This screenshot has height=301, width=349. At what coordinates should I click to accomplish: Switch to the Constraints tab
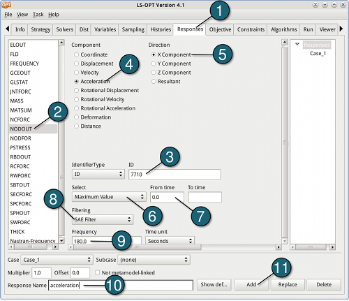point(251,29)
